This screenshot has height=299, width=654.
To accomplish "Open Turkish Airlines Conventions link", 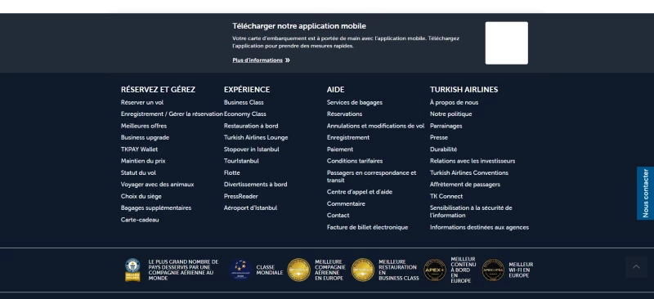I will point(469,172).
